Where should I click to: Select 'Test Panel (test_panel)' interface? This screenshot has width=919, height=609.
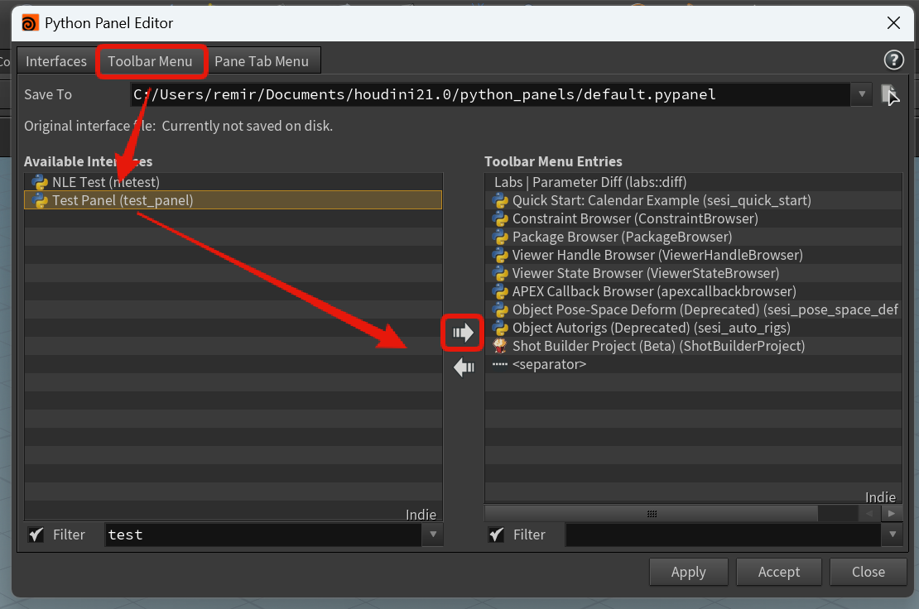click(x=233, y=200)
